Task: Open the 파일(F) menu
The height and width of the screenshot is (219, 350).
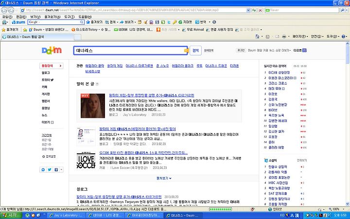Action: coord(7,17)
